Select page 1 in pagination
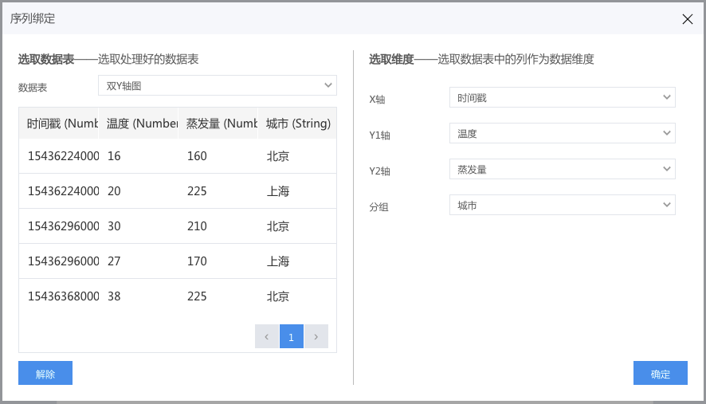The width and height of the screenshot is (706, 404). 292,336
